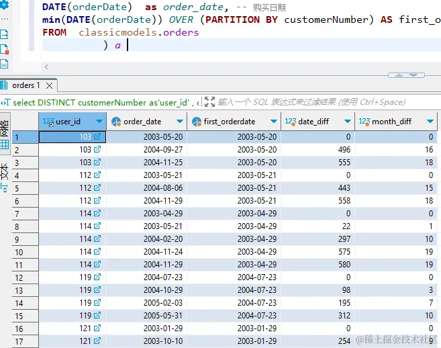Click the variables (x) icon in editor sidebar
This screenshot has width=441, height=348.
[x=4, y=64]
